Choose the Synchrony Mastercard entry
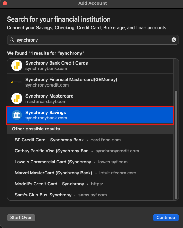Viewport: 183px width, 228px height. coord(90,99)
